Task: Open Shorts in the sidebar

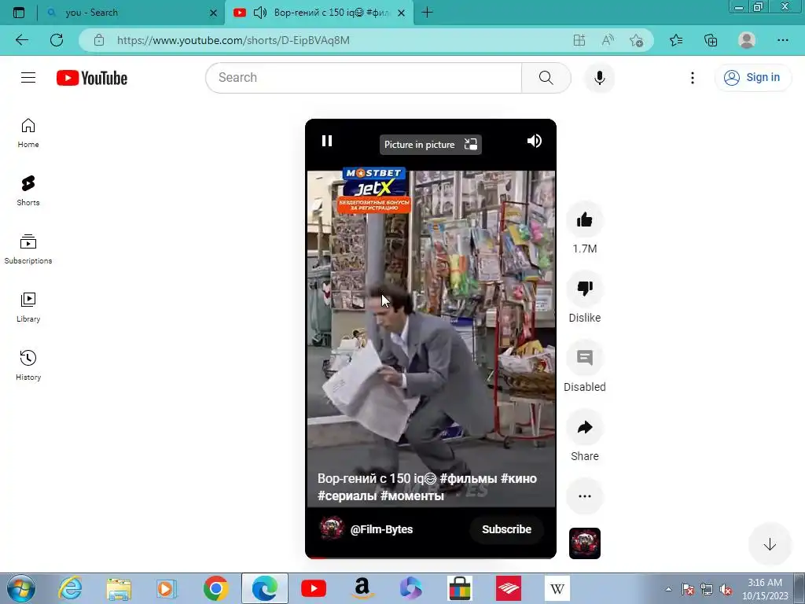Action: pos(28,191)
